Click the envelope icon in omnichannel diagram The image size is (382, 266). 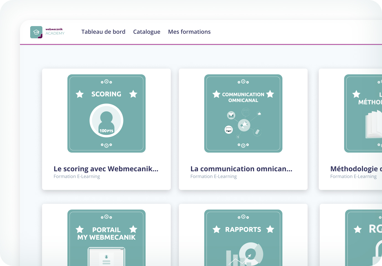pos(231,115)
